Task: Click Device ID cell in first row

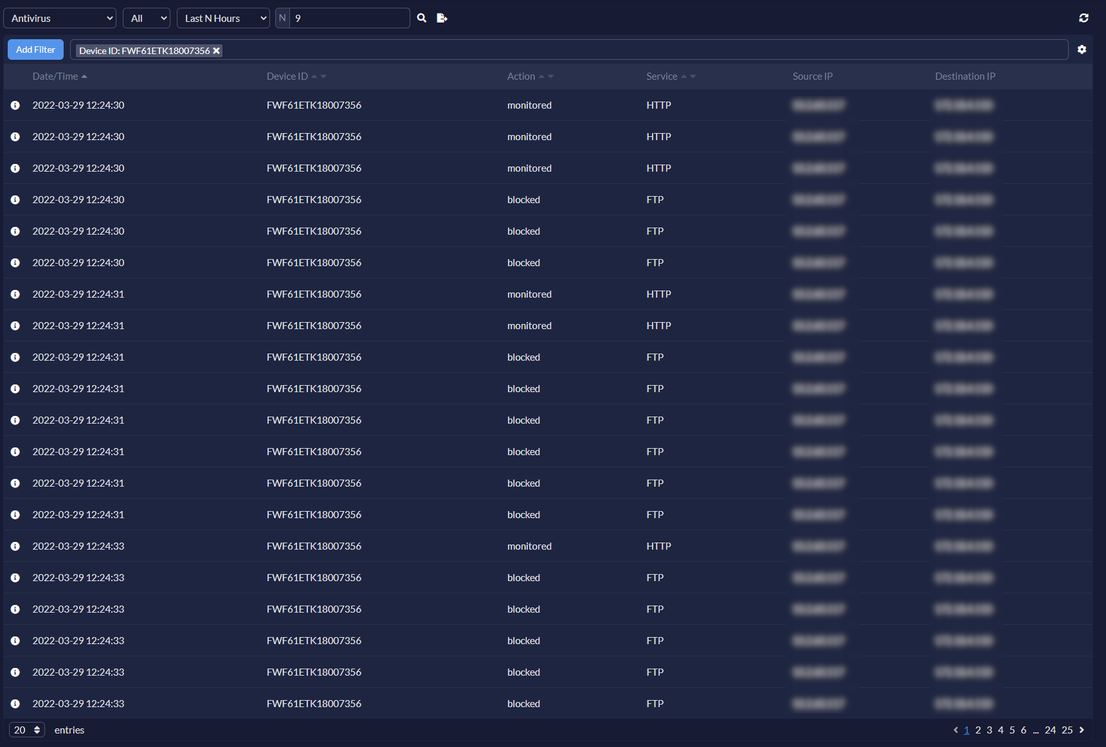Action: [x=314, y=105]
